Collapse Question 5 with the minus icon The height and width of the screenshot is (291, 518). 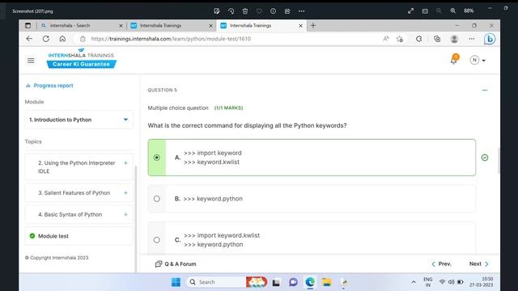(485, 90)
